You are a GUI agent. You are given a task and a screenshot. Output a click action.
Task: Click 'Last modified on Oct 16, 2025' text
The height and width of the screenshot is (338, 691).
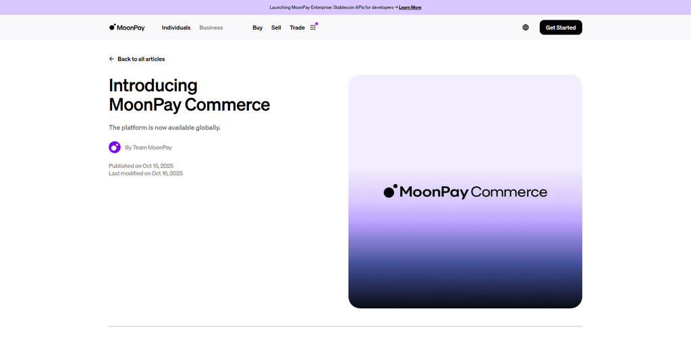[x=146, y=173]
